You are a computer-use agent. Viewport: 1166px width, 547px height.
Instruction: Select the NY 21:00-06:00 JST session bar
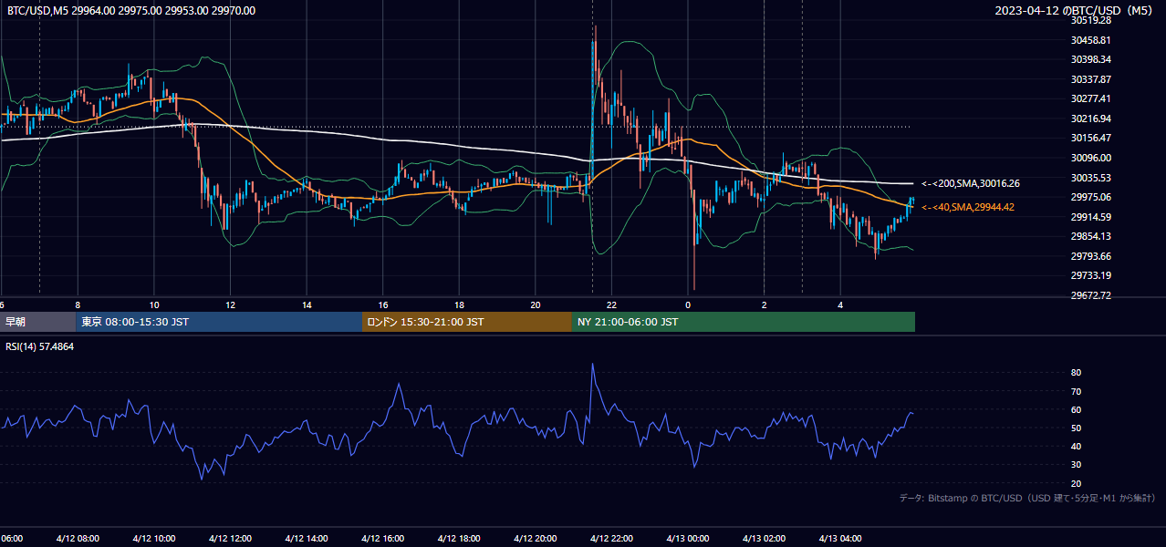744,322
